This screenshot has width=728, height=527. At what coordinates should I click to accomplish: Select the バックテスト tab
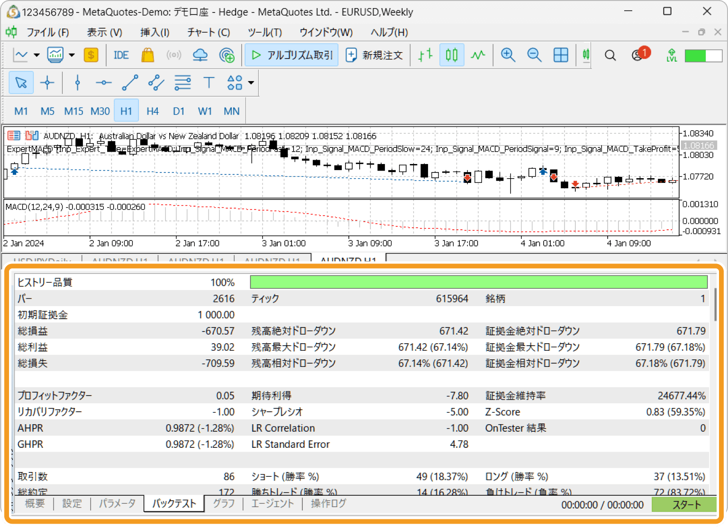pyautogui.click(x=174, y=503)
